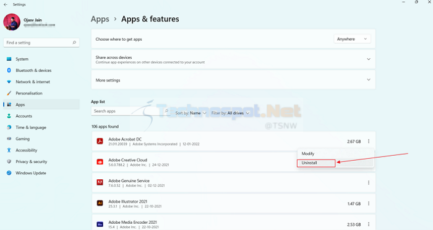Open three-dot menu for Adobe Illustrator 2021

pyautogui.click(x=369, y=203)
